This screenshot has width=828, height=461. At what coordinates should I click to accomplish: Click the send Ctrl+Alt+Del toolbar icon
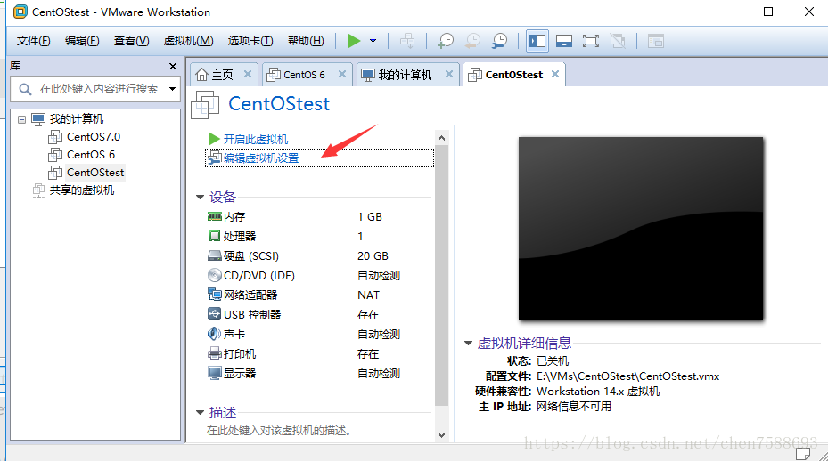[407, 41]
